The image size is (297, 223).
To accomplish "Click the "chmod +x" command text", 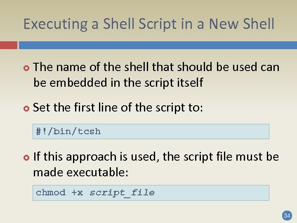I will point(59,193).
